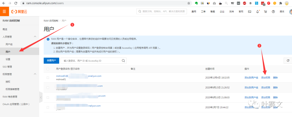Select the checkbox for user mdnice01
The height and width of the screenshot is (117, 292).
[48, 77]
